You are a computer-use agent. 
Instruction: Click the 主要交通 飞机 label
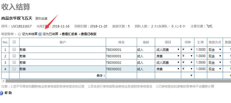tap(202, 26)
